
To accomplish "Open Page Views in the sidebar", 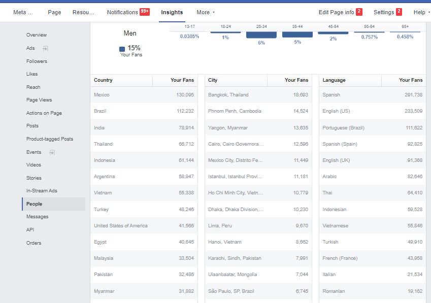I will pos(39,100).
